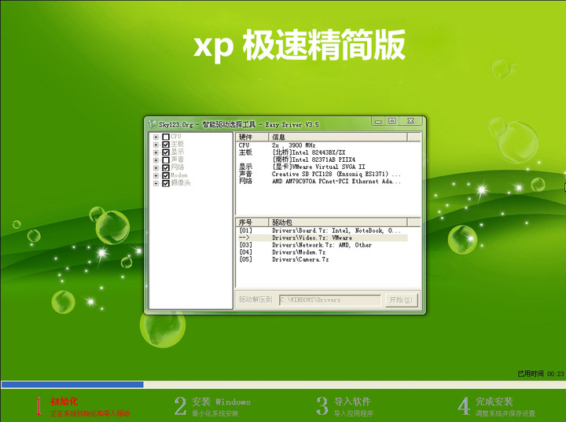Click the 驱动包 column header

338,222
